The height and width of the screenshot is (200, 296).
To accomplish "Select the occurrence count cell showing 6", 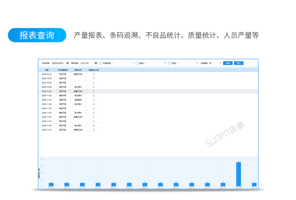I will pos(94,125).
